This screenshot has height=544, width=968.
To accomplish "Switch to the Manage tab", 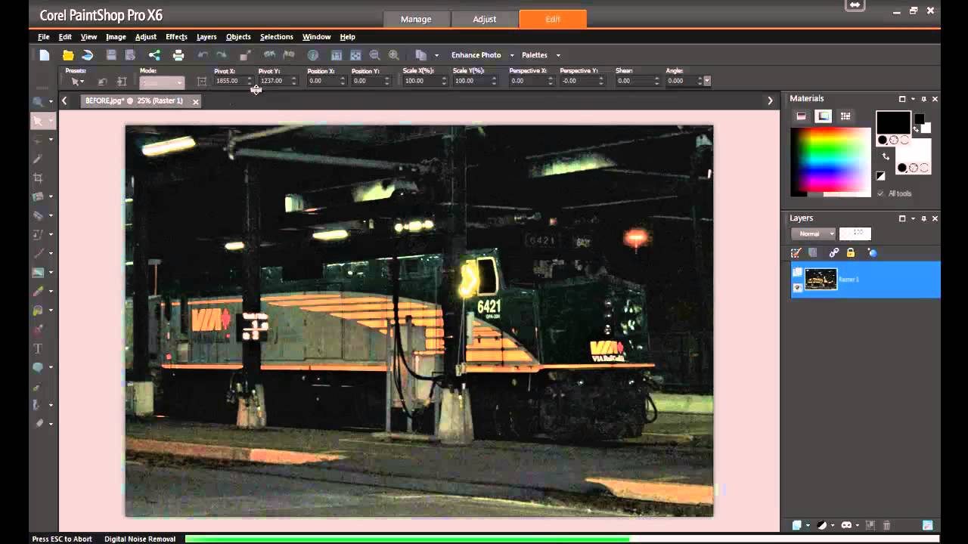I will click(x=416, y=19).
